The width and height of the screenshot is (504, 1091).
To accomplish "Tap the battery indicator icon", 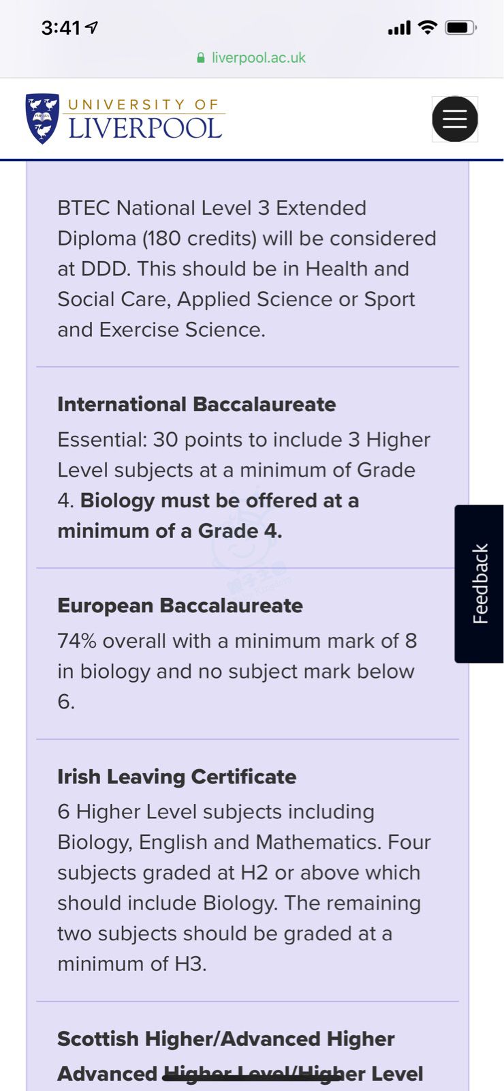I will pos(461,27).
